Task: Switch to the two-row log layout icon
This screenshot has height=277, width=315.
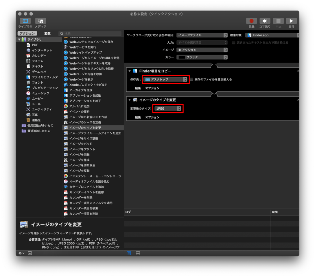Action: (138, 253)
